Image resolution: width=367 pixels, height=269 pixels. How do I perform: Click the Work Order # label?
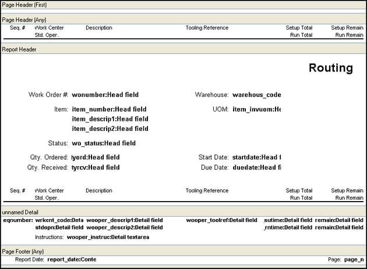[48, 95]
